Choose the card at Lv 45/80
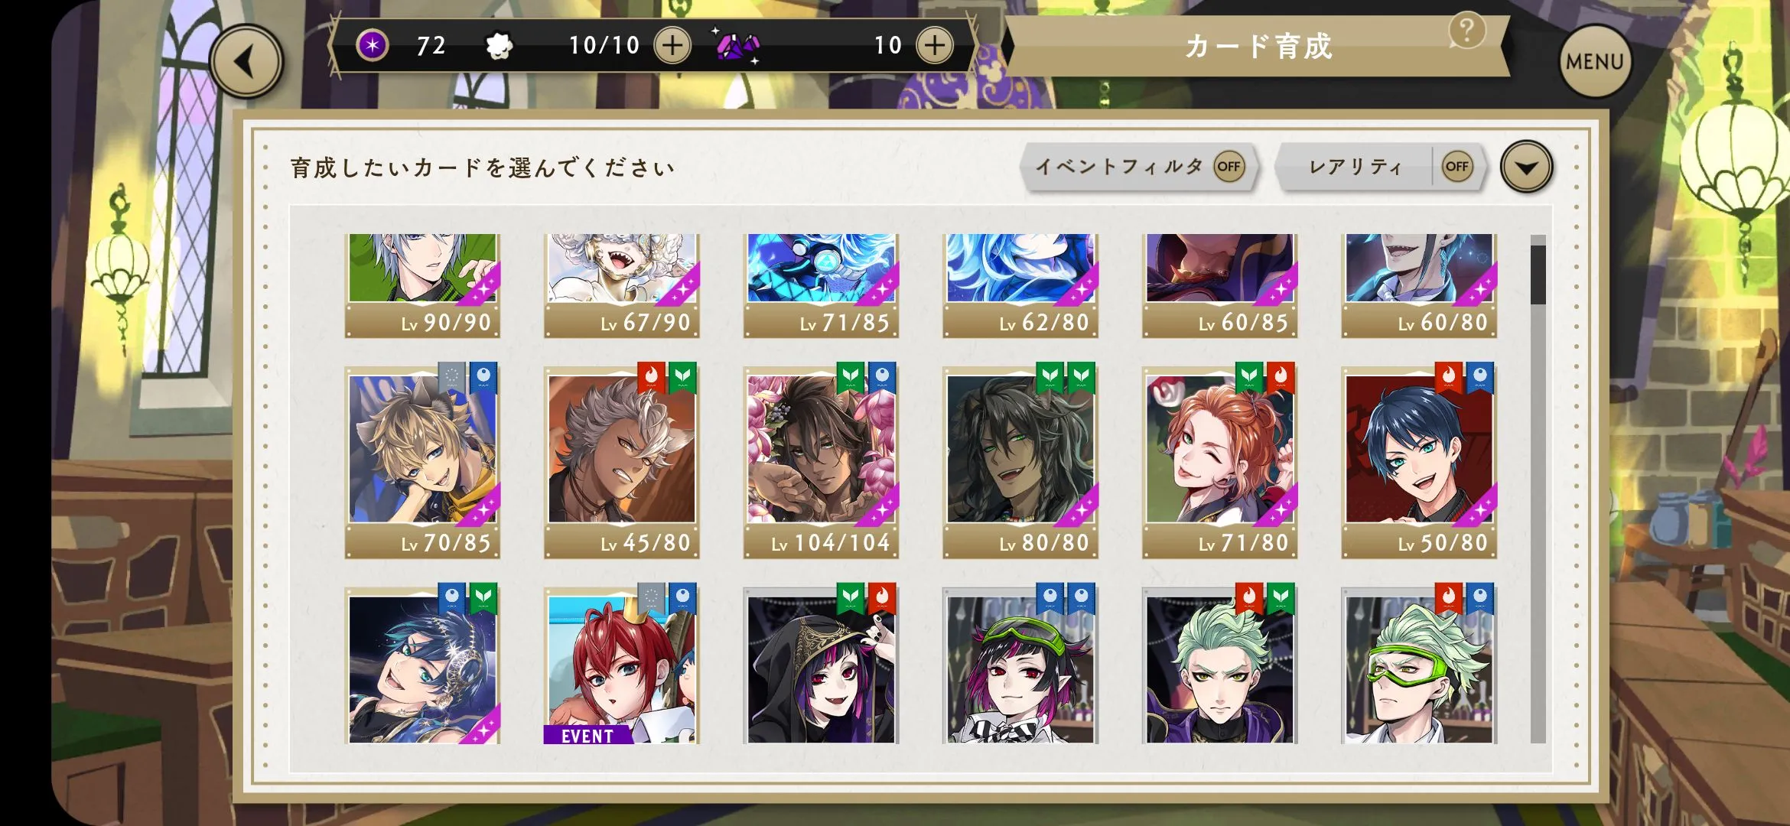Screen dimensions: 1790x826 621,462
